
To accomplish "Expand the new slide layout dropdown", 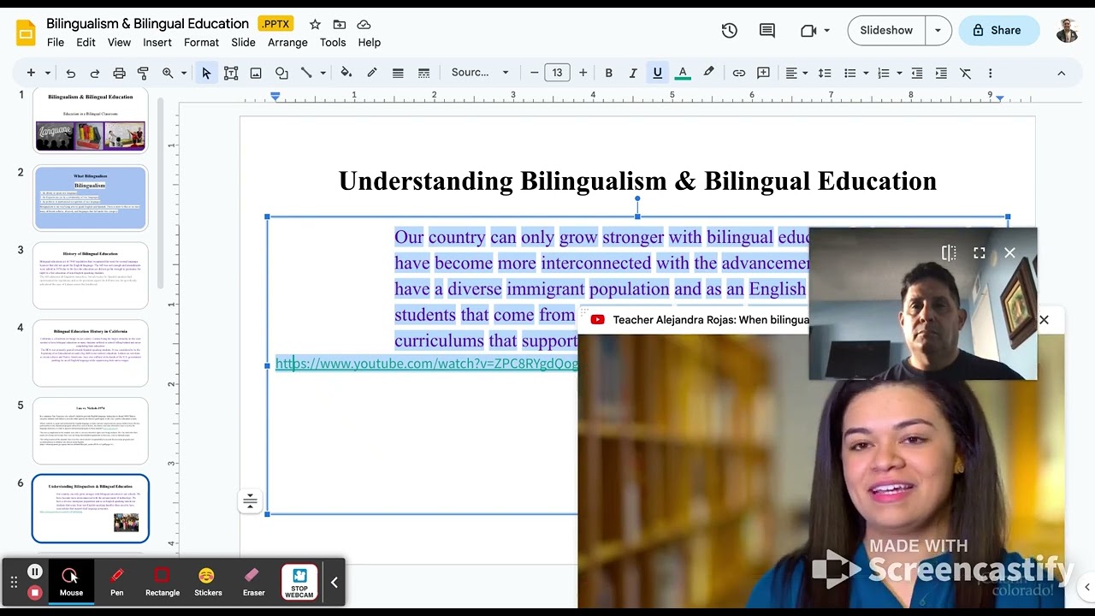I will pyautogui.click(x=48, y=74).
